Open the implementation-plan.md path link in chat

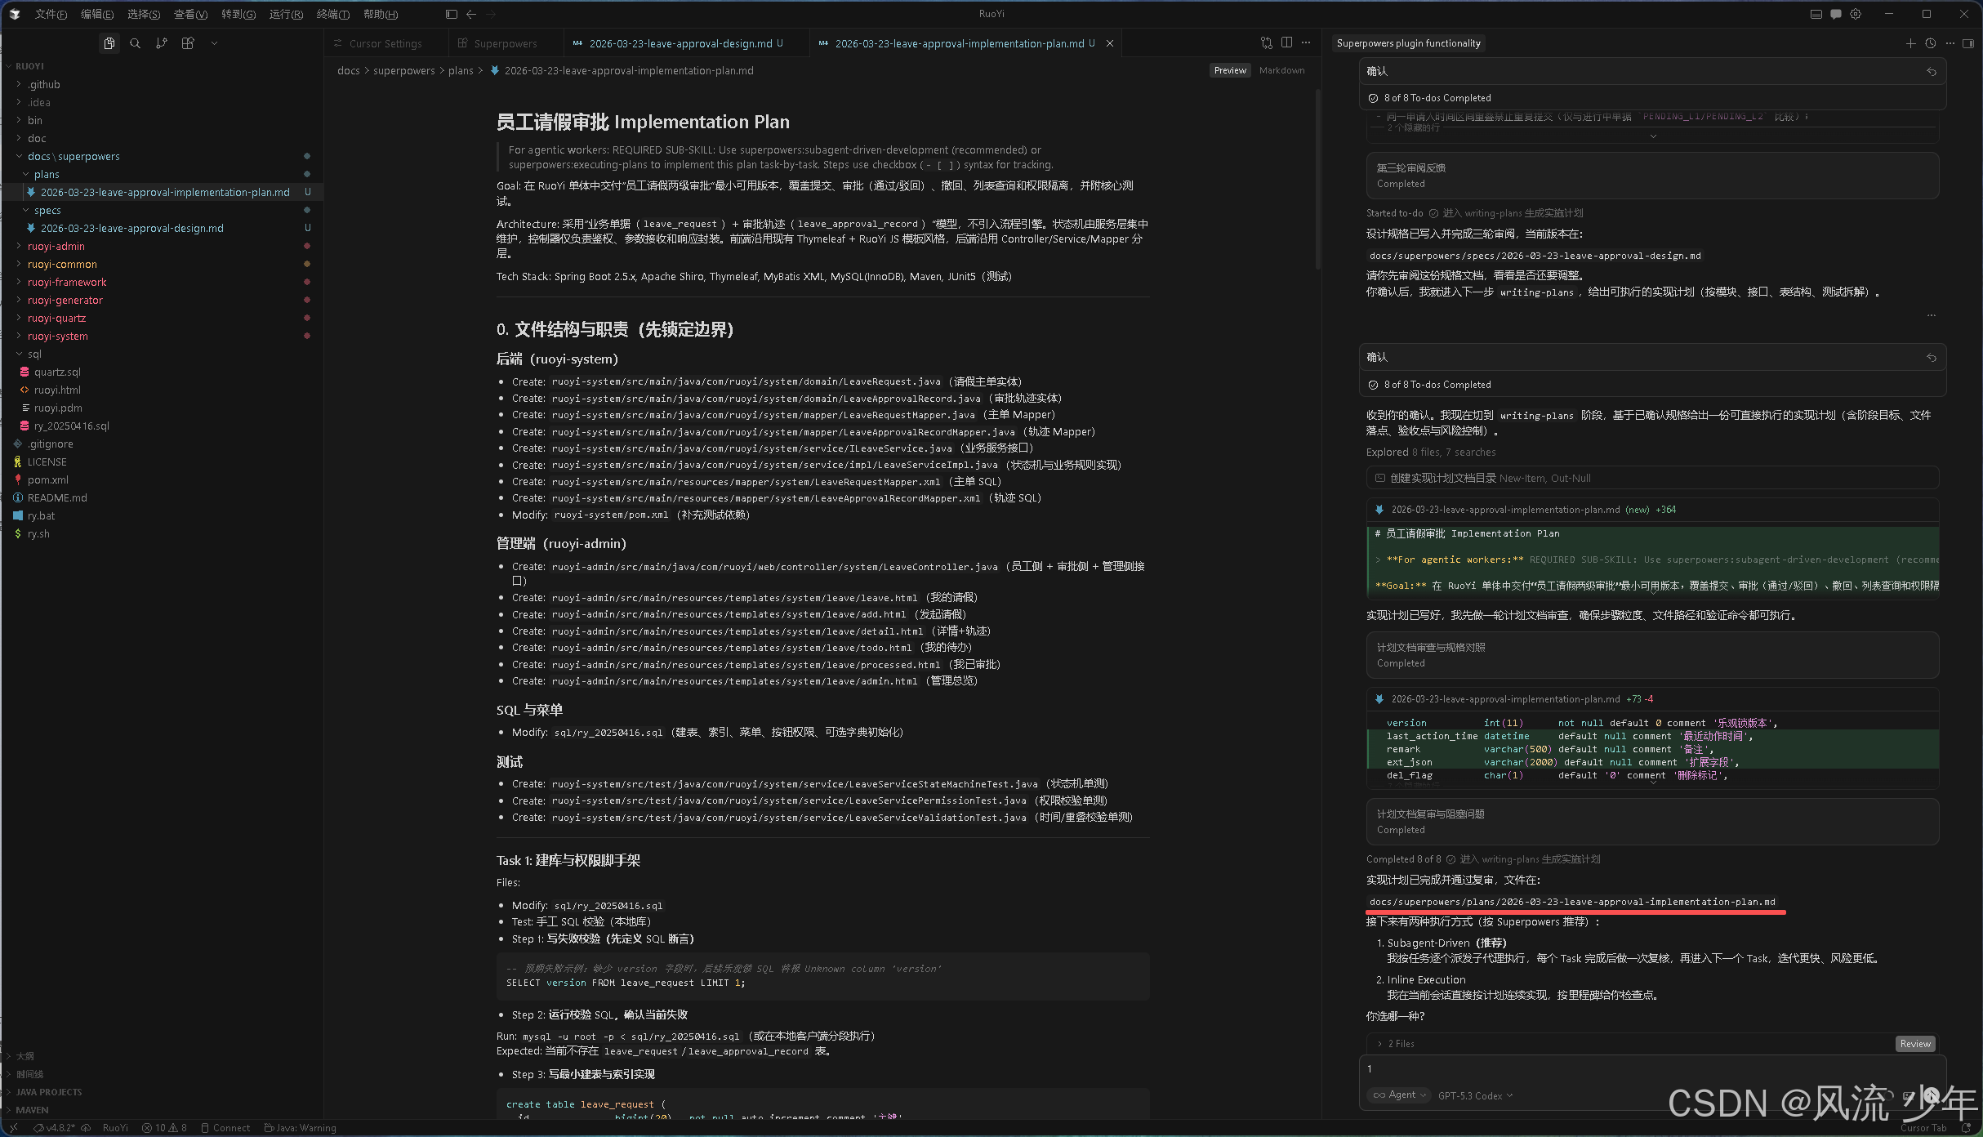pos(1571,902)
